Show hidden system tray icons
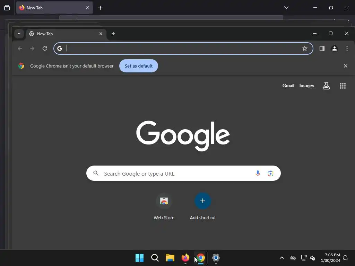The width and height of the screenshot is (355, 266). click(x=282, y=258)
